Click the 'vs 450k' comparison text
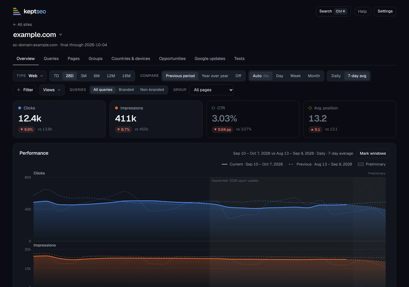The height and width of the screenshot is (287, 409). 141,129
